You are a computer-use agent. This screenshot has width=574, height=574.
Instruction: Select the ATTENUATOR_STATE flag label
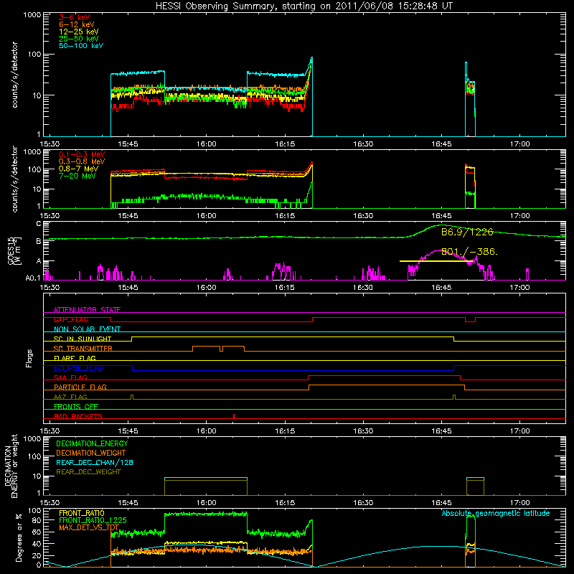[87, 310]
